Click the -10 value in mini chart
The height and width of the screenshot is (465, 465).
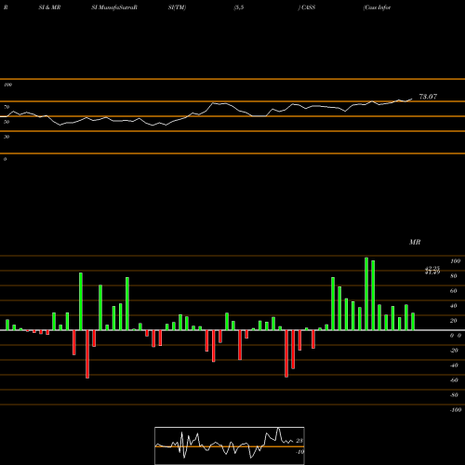pyautogui.click(x=299, y=452)
